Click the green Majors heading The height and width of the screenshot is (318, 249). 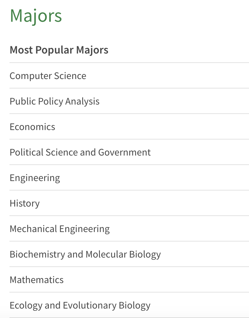36,16
